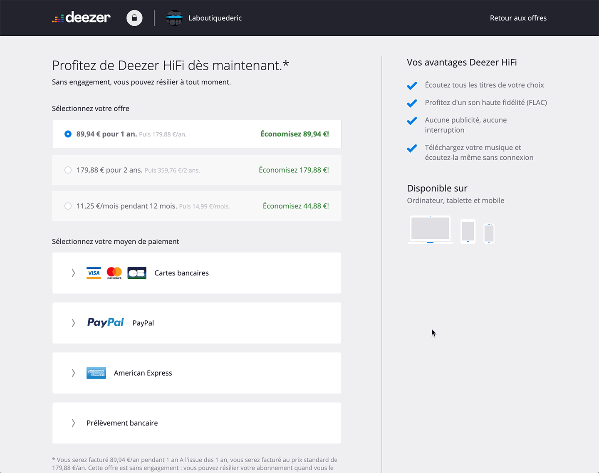Click the computer device icon
This screenshot has width=599, height=473.
coord(430,229)
